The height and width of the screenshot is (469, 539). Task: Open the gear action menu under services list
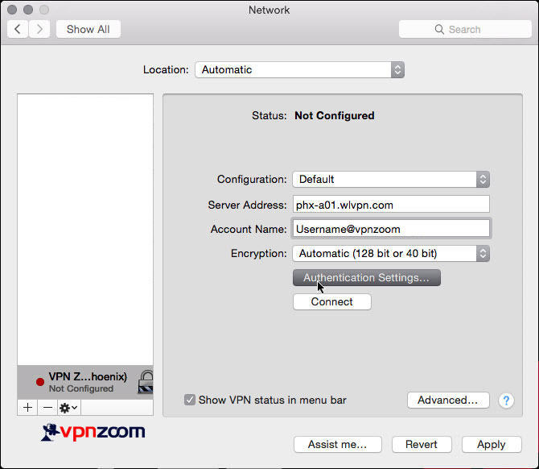tap(68, 408)
